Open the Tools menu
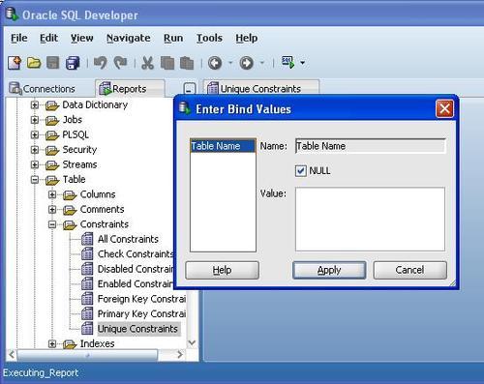 point(209,38)
